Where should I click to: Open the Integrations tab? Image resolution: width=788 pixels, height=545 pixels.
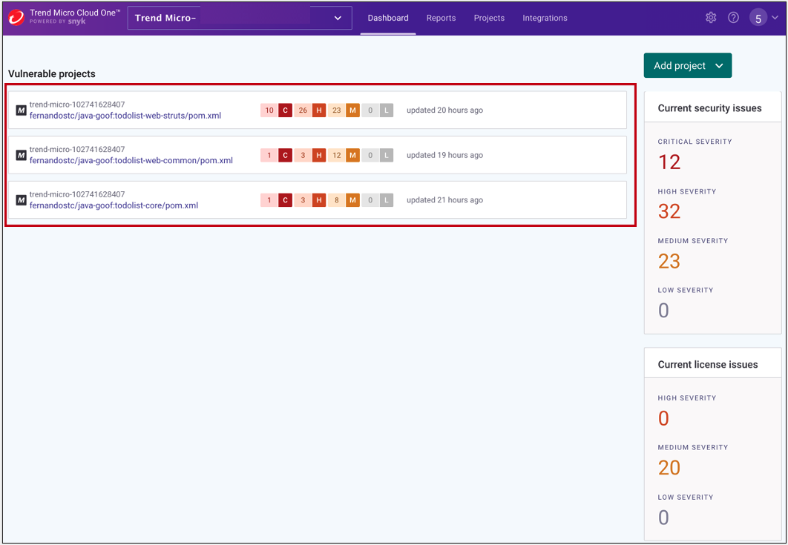pyautogui.click(x=545, y=18)
